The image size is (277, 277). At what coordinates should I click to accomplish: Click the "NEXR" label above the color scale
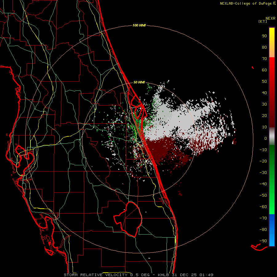271,18
